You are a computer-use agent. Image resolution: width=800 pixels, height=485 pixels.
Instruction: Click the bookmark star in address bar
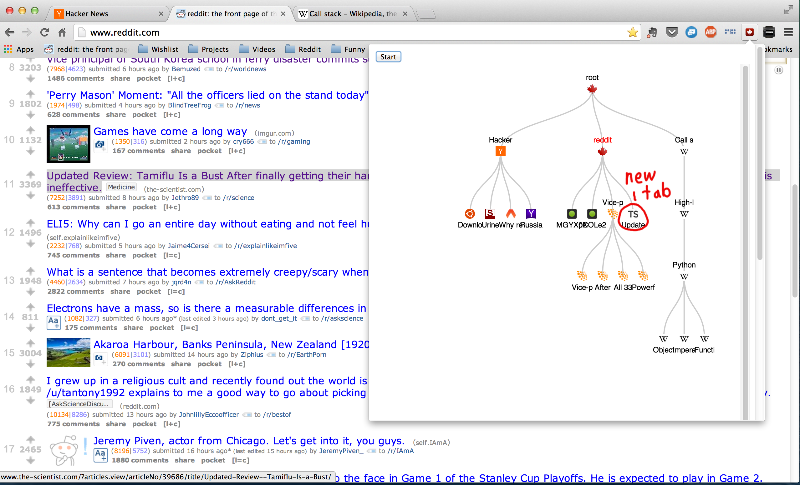coord(632,32)
